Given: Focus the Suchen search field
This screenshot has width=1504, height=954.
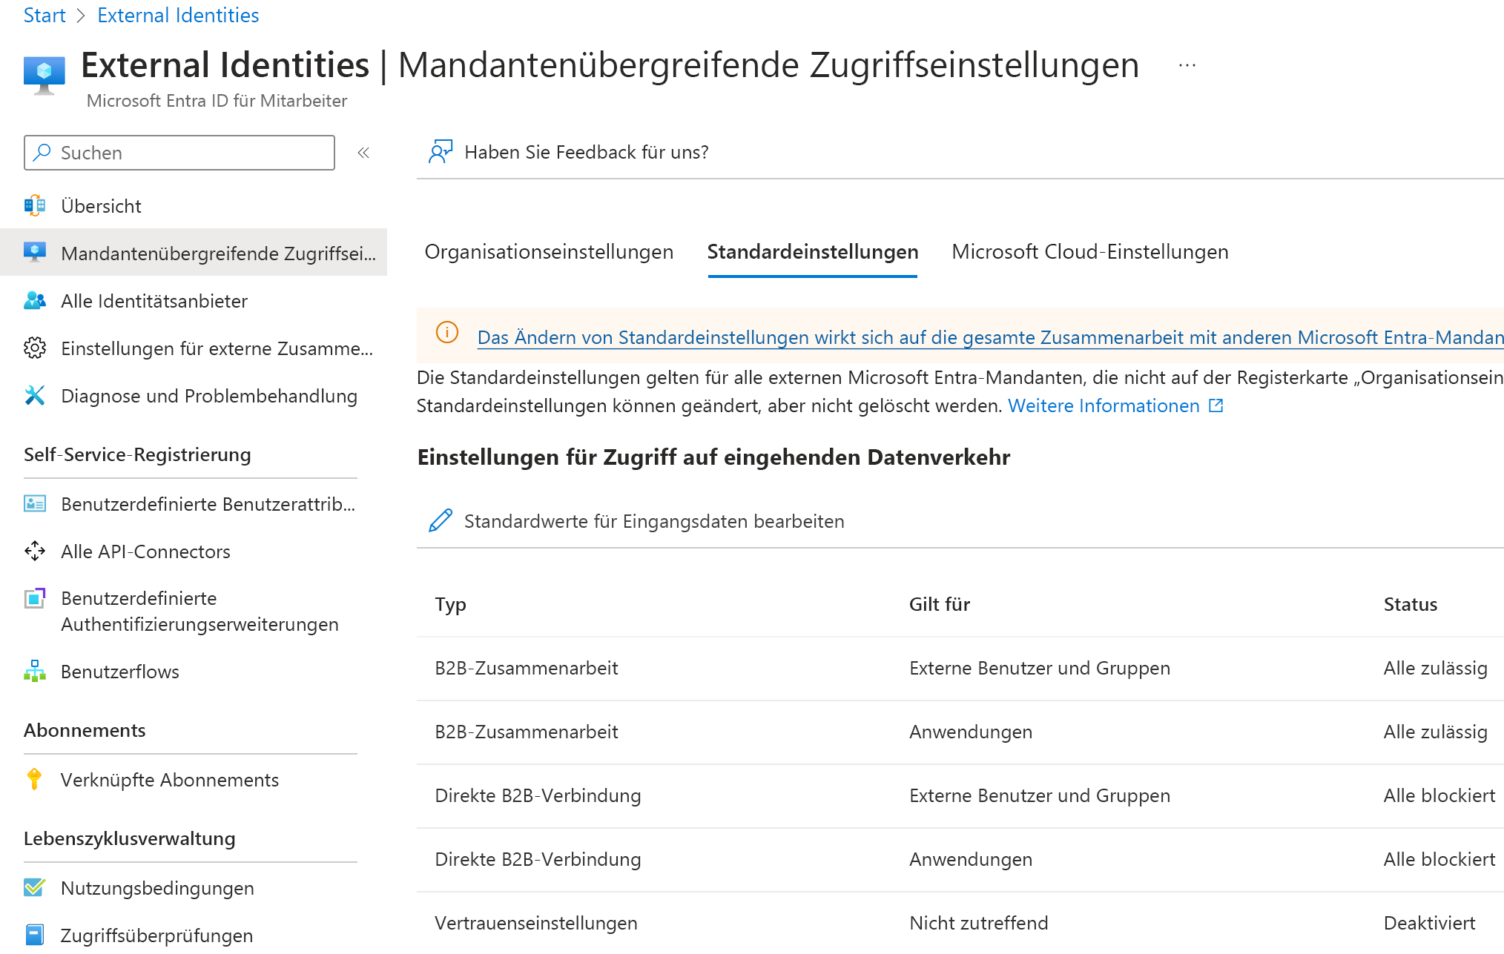Looking at the screenshot, I should (179, 153).
